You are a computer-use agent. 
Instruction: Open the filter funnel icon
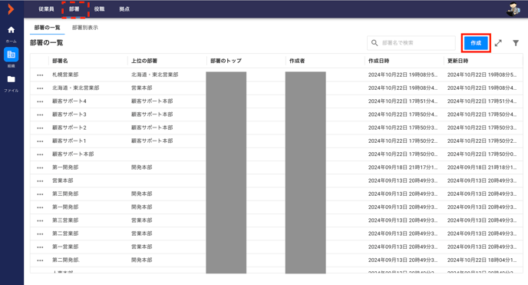point(516,43)
